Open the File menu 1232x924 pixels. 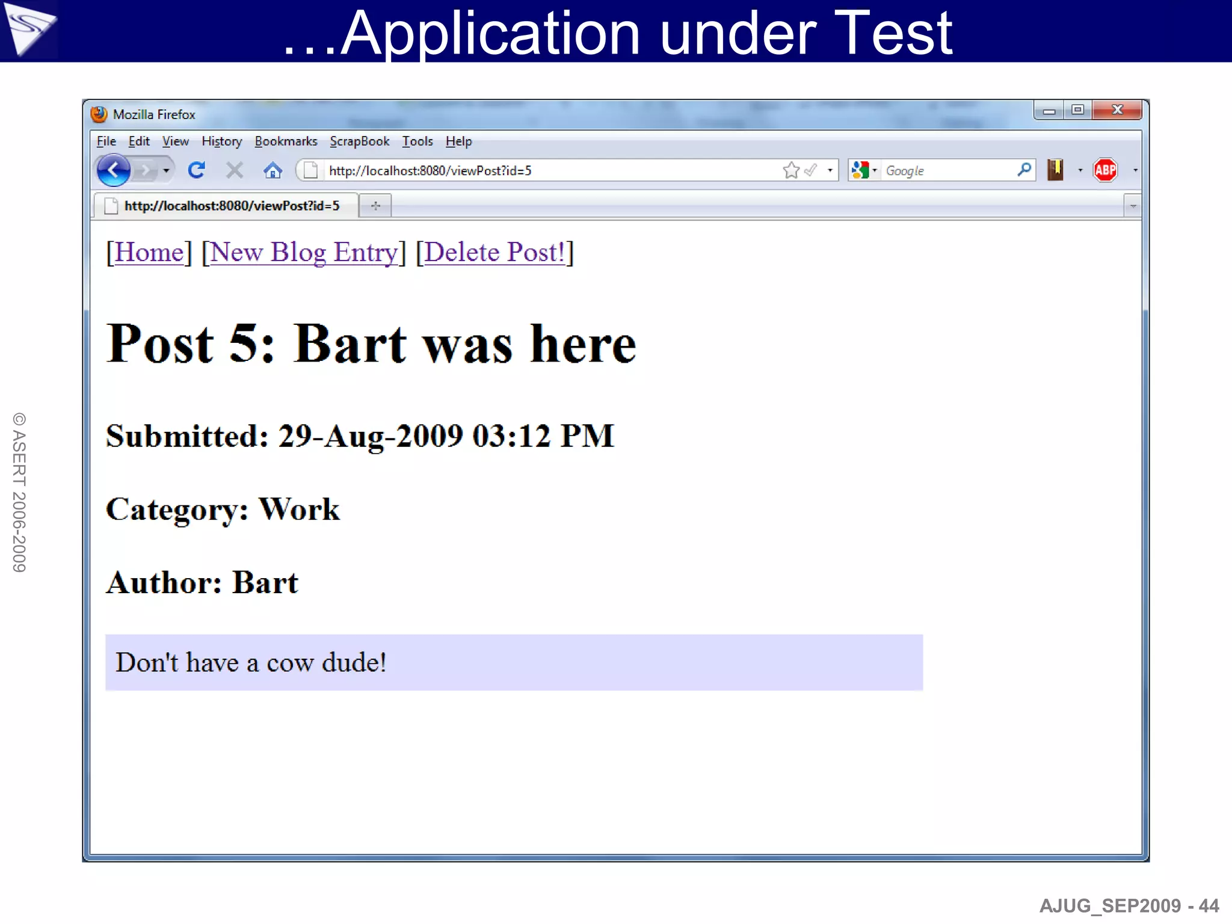coord(106,141)
